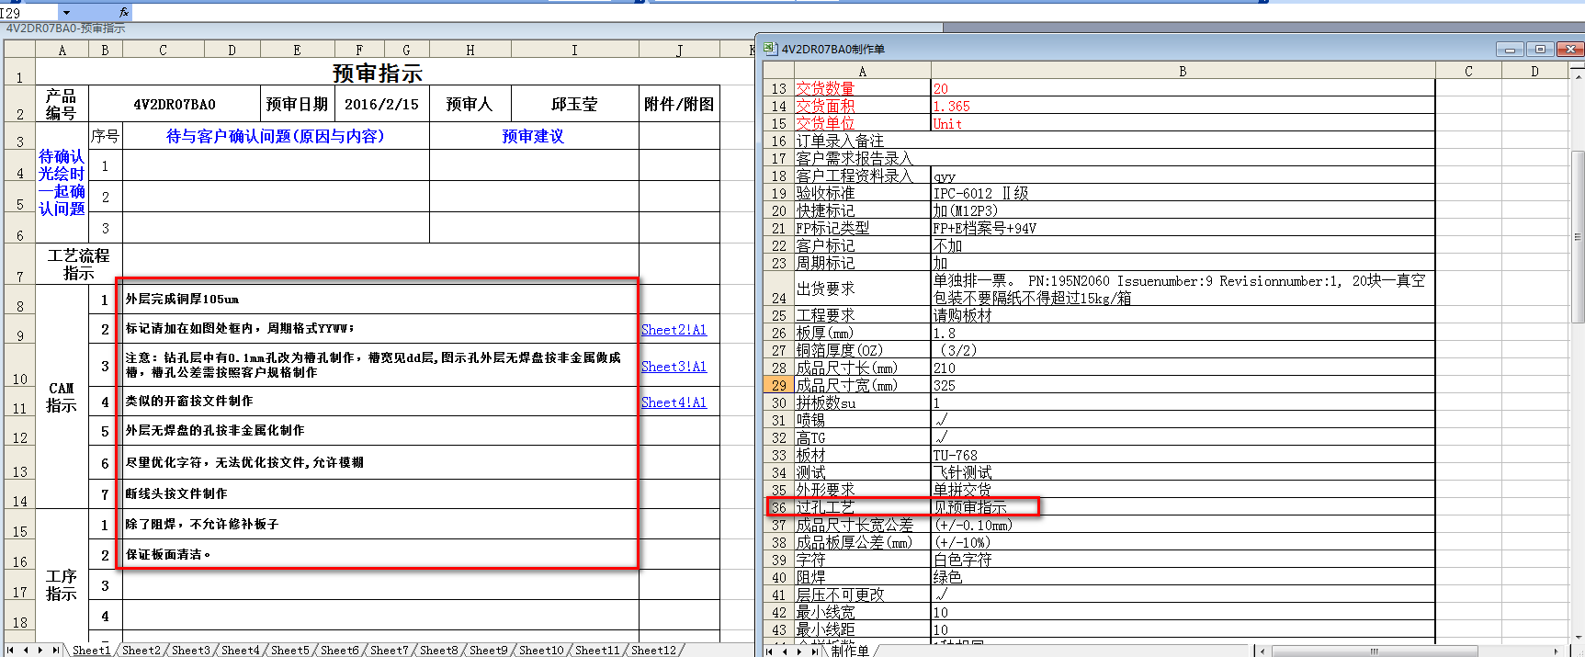Screen dimensions: 1585x657
Task: Select cell reading 外层完成铜厚105um
Action: (x=380, y=300)
